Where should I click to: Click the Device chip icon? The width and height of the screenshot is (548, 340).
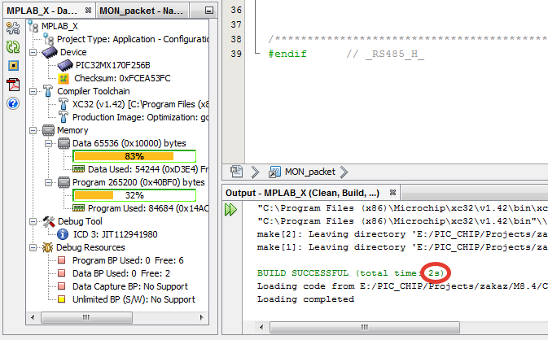[50, 52]
